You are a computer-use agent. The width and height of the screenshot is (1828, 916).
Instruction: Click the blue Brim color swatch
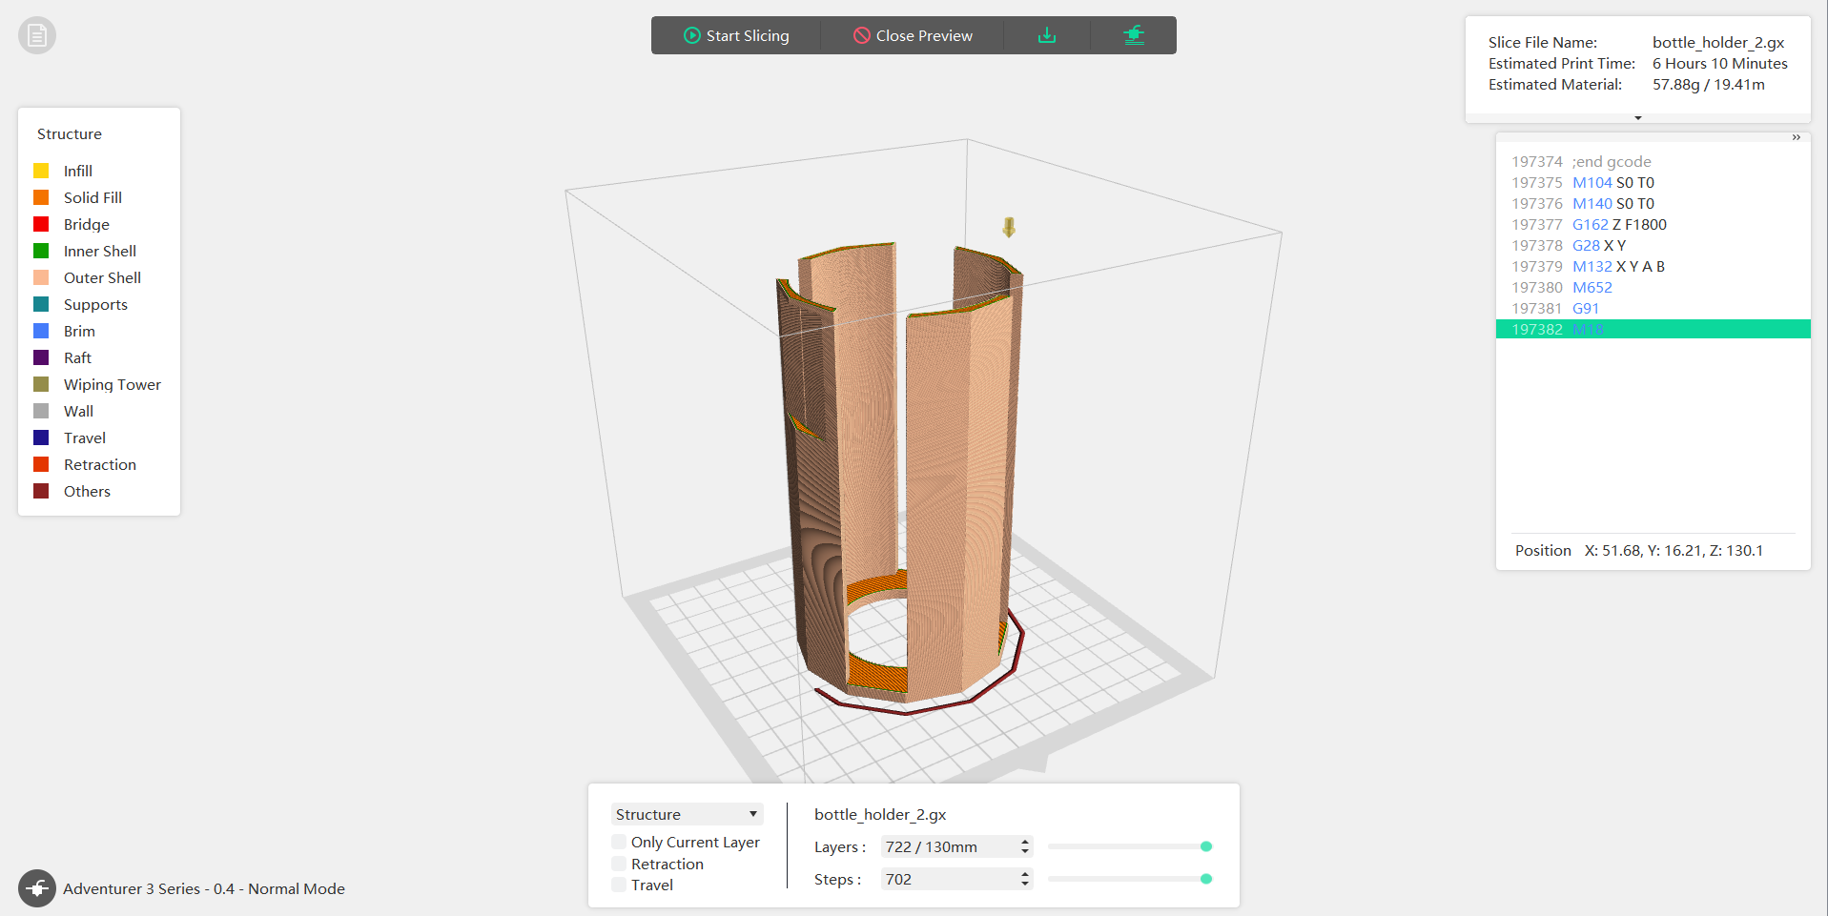[x=41, y=331]
